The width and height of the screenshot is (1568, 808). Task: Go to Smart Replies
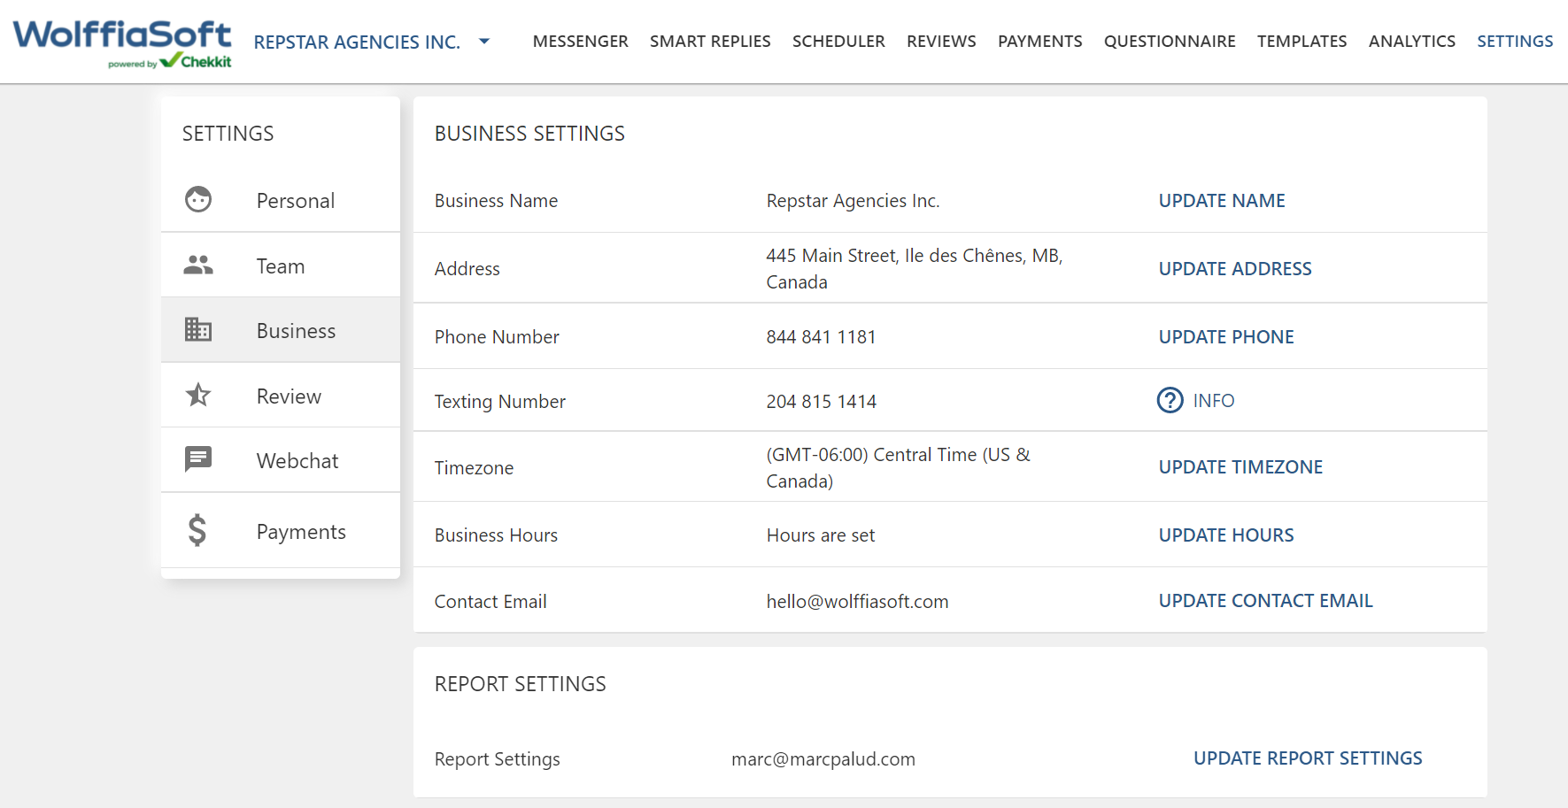point(710,42)
